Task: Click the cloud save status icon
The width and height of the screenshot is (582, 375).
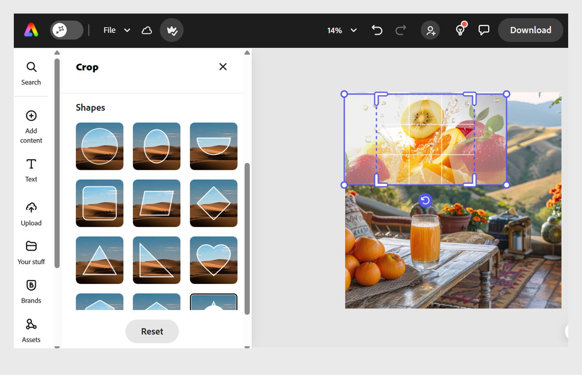Action: pyautogui.click(x=147, y=30)
